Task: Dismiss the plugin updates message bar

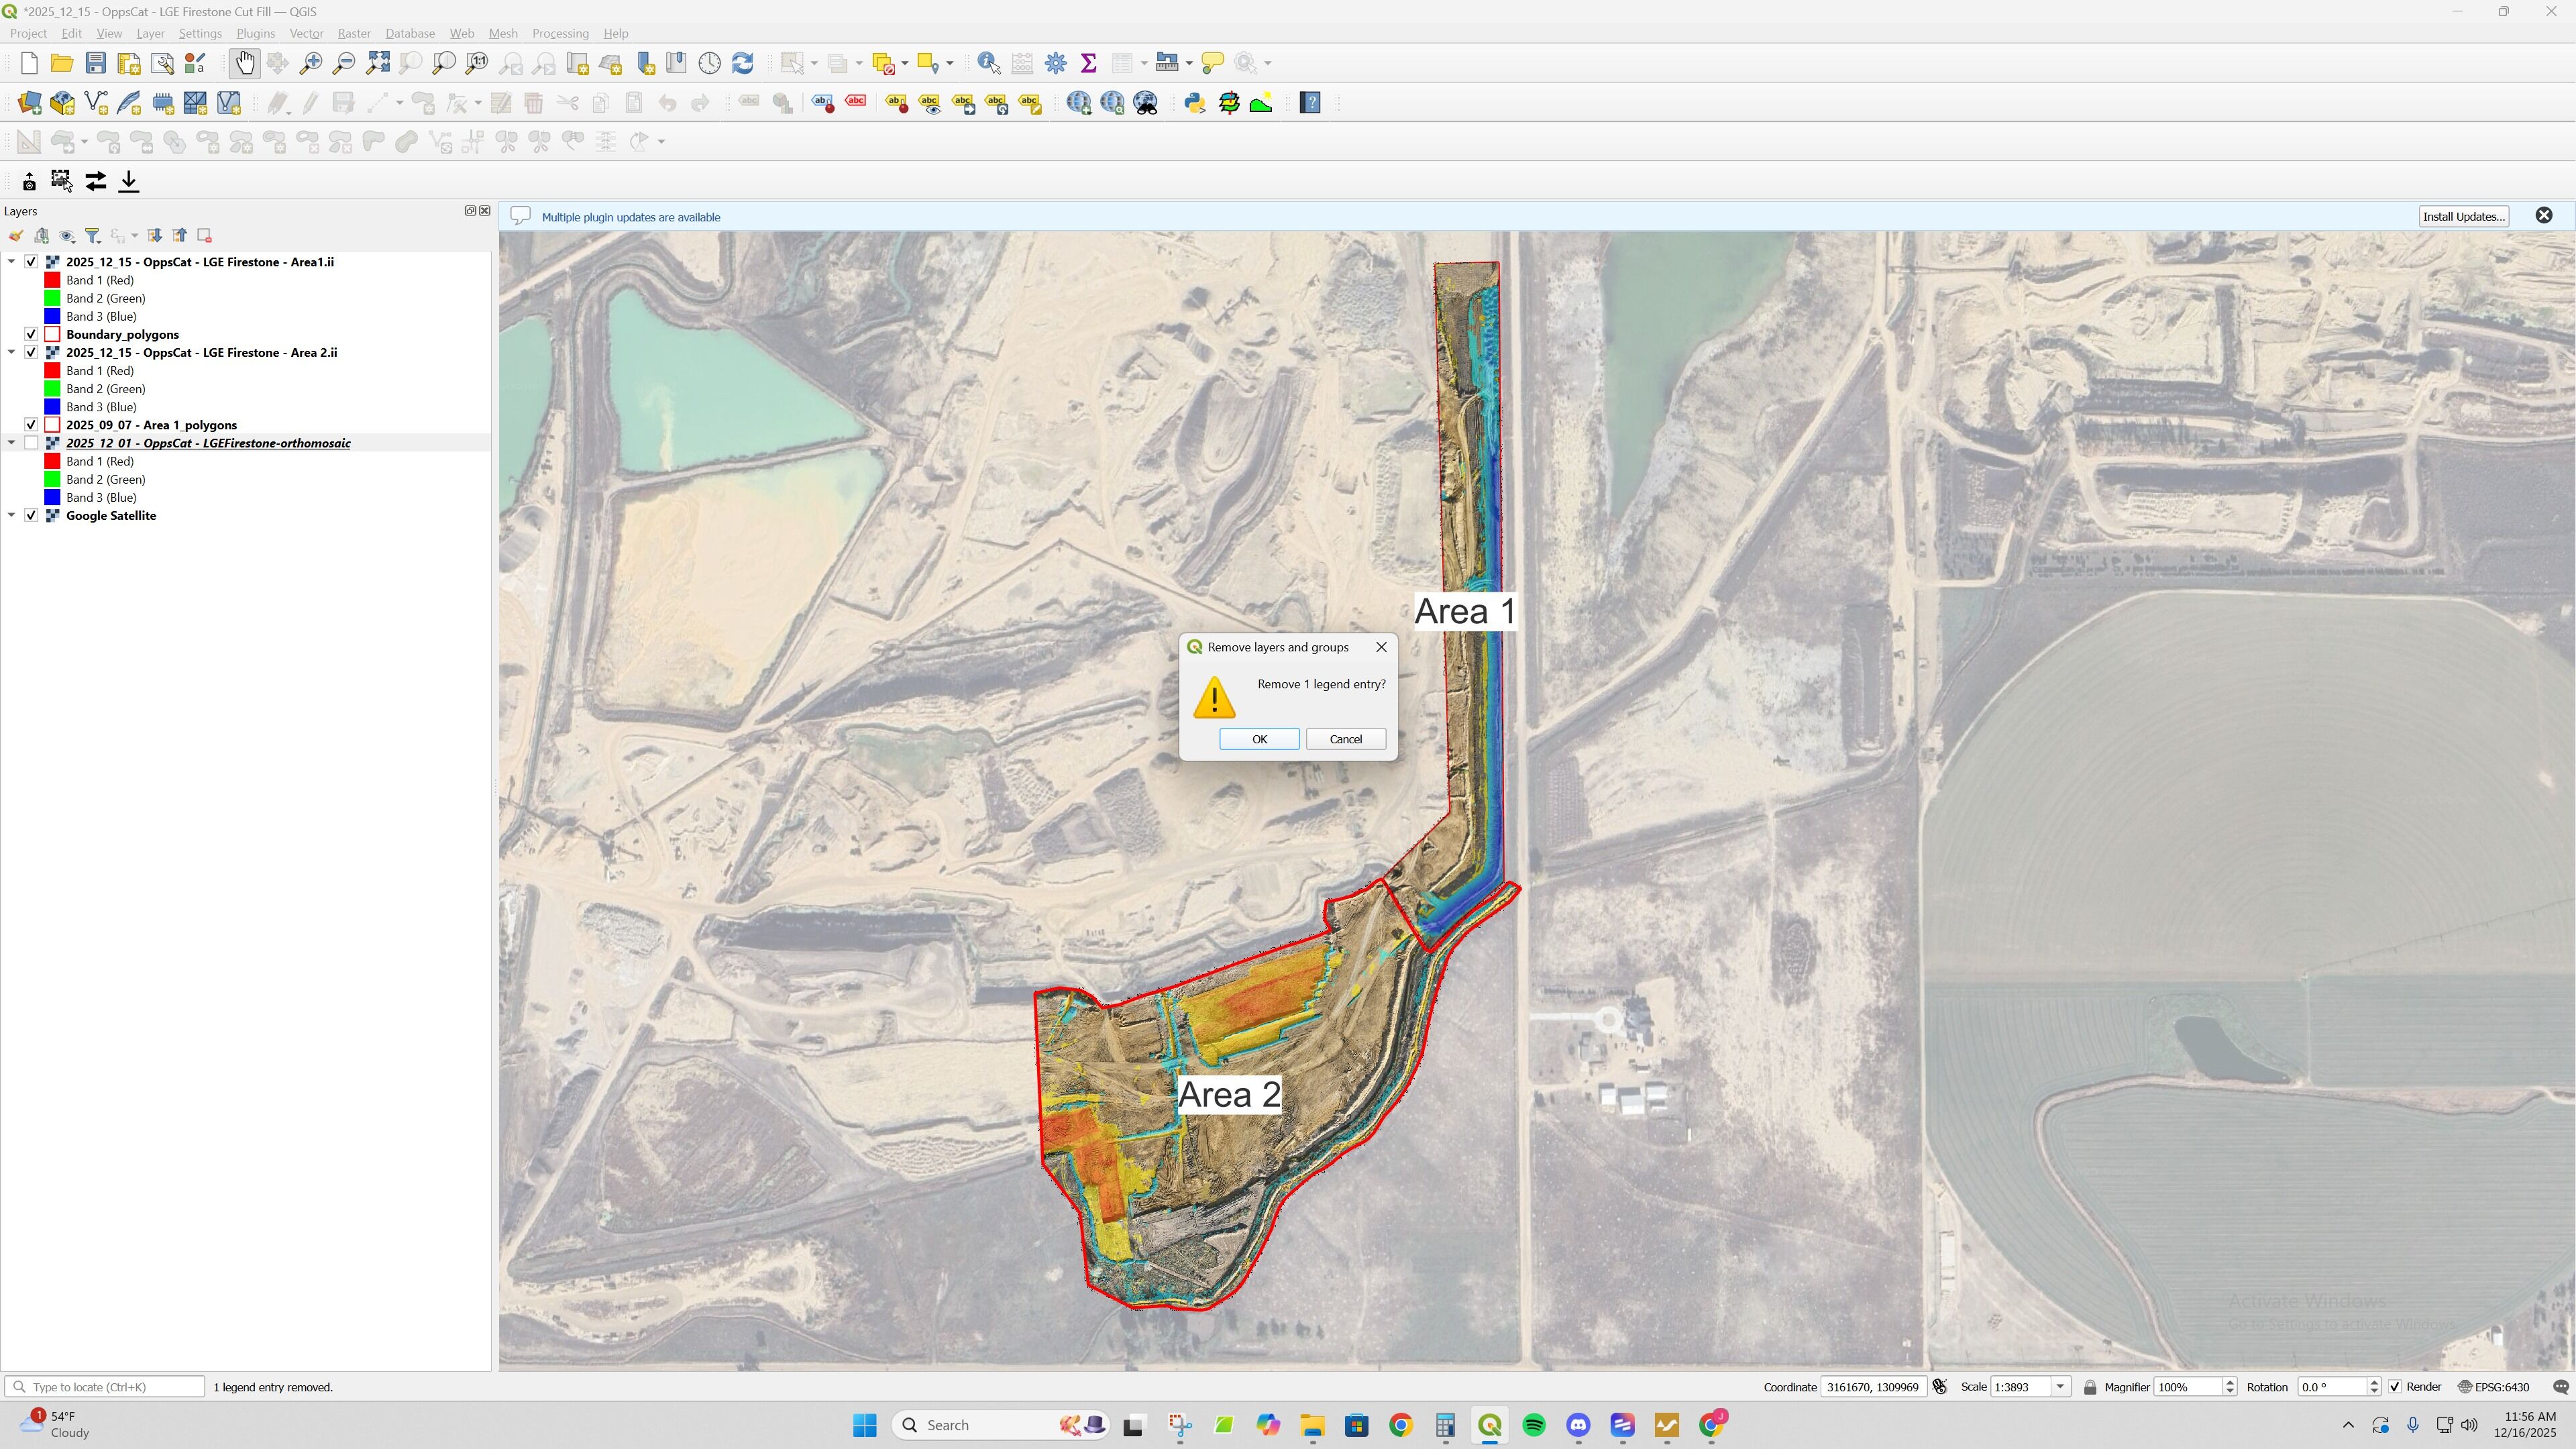Action: coord(2544,216)
